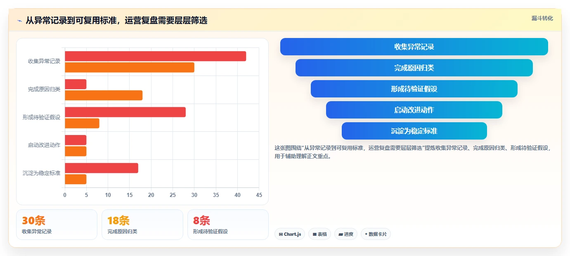Image resolution: width=570 pixels, height=256 pixels.
Task: Click the red bar for 沉淀为稳定标准
Action: 101,168
